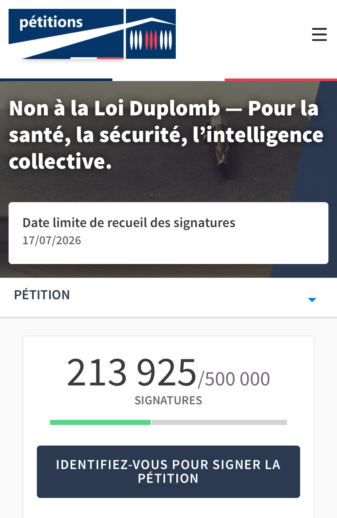Click the dark blue stripe below header
This screenshot has width=337, height=518.
pos(56,80)
